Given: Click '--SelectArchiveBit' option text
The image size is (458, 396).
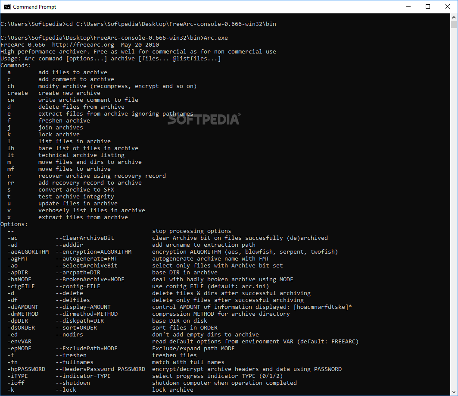Looking at the screenshot, I should [87, 266].
